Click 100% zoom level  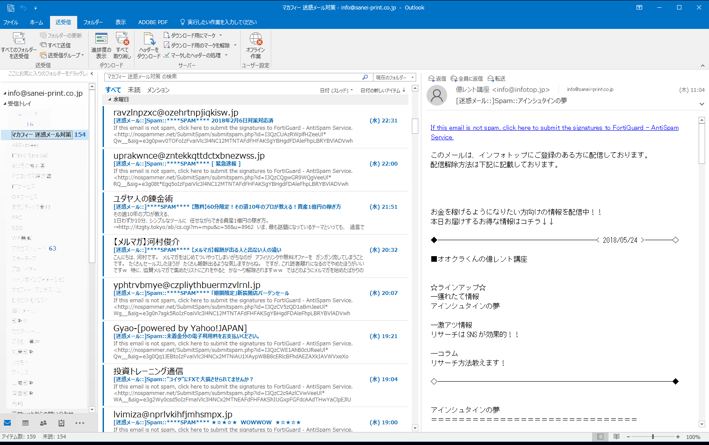tap(693, 437)
